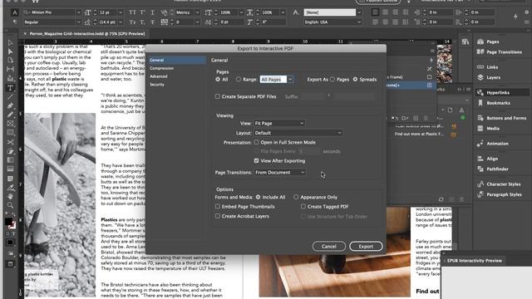Enable Create Tagged PDF checkbox

coord(303,207)
